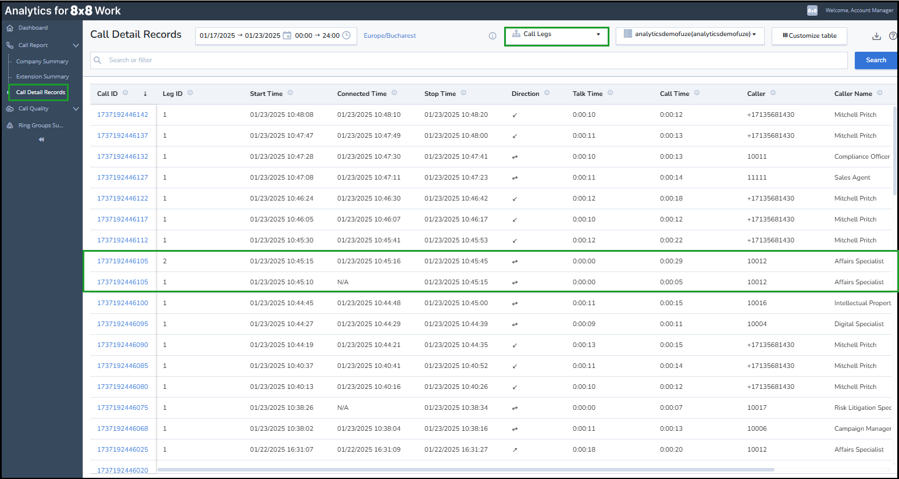
Task: Click the 8x8 account avatar icon
Action: coord(812,10)
